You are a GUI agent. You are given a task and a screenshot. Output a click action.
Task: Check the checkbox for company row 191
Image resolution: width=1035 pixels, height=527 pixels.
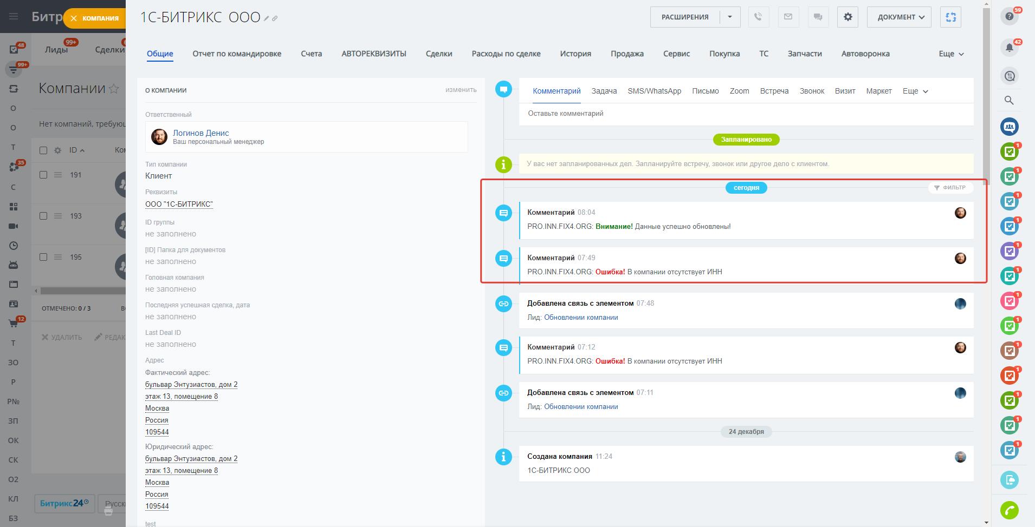(43, 175)
